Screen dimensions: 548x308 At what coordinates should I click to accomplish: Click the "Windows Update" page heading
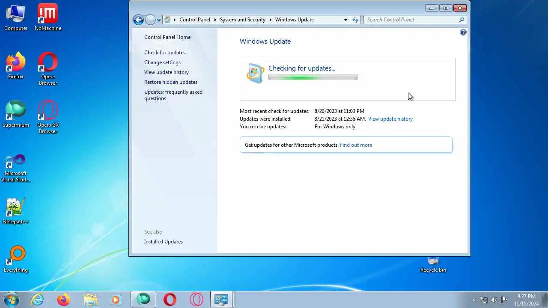click(265, 41)
